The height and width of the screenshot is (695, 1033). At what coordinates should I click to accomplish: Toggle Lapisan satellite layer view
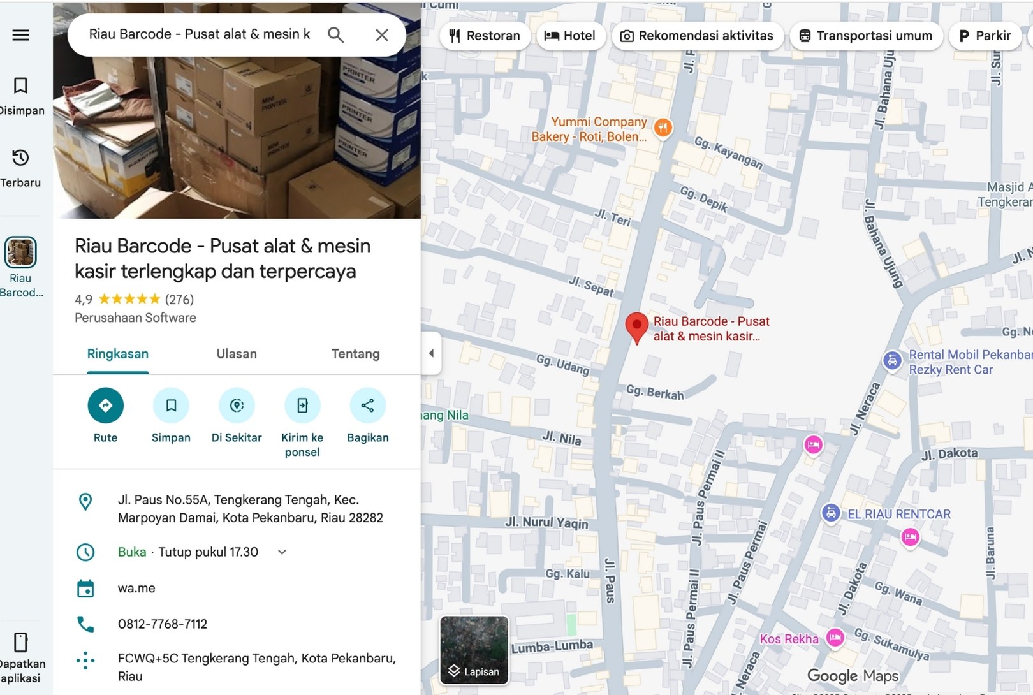[474, 649]
